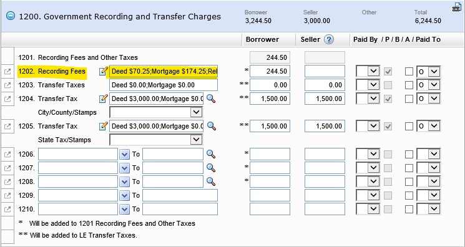Image resolution: width=465 pixels, height=247 pixels.
Task: Click 1204 Seller amount 1,500.00 field
Action: (325, 99)
